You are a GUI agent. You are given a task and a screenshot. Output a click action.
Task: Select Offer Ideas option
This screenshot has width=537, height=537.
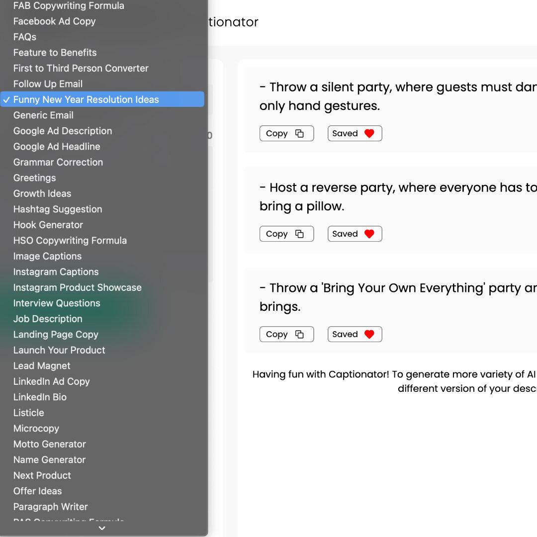(102, 491)
